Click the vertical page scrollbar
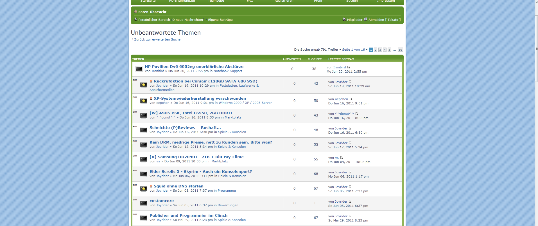The image size is (538, 226). 536,113
